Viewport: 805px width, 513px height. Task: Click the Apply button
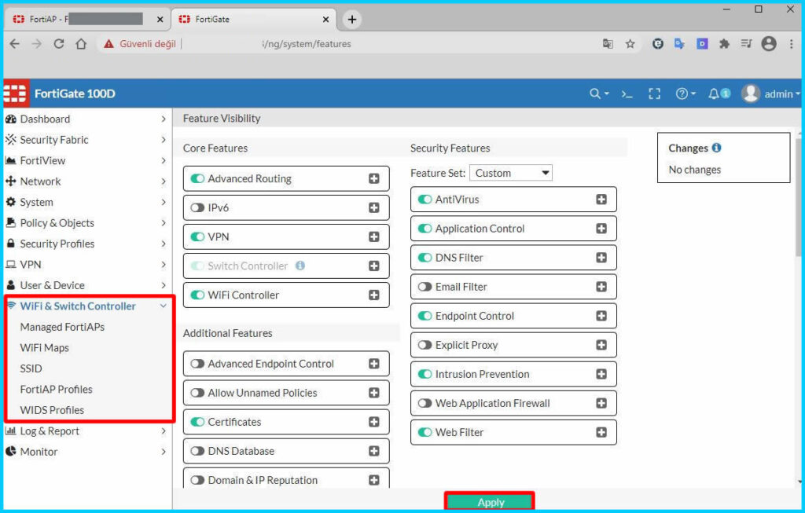pos(490,502)
